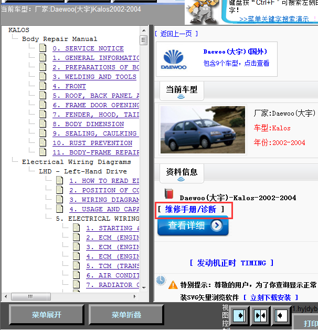Click page icon beside 5. TCM
The height and width of the screenshot is (330, 318).
(77, 266)
